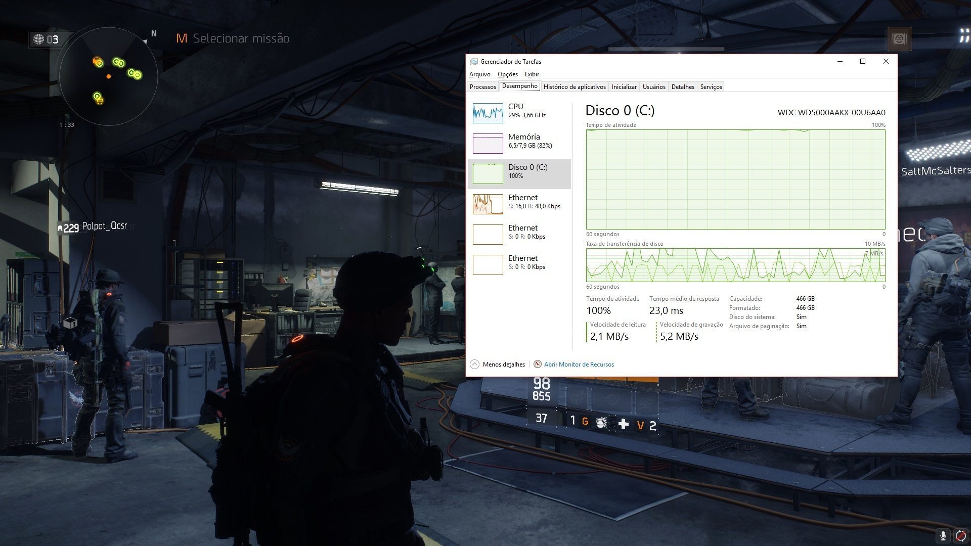Open the Serviços tab

(x=711, y=87)
